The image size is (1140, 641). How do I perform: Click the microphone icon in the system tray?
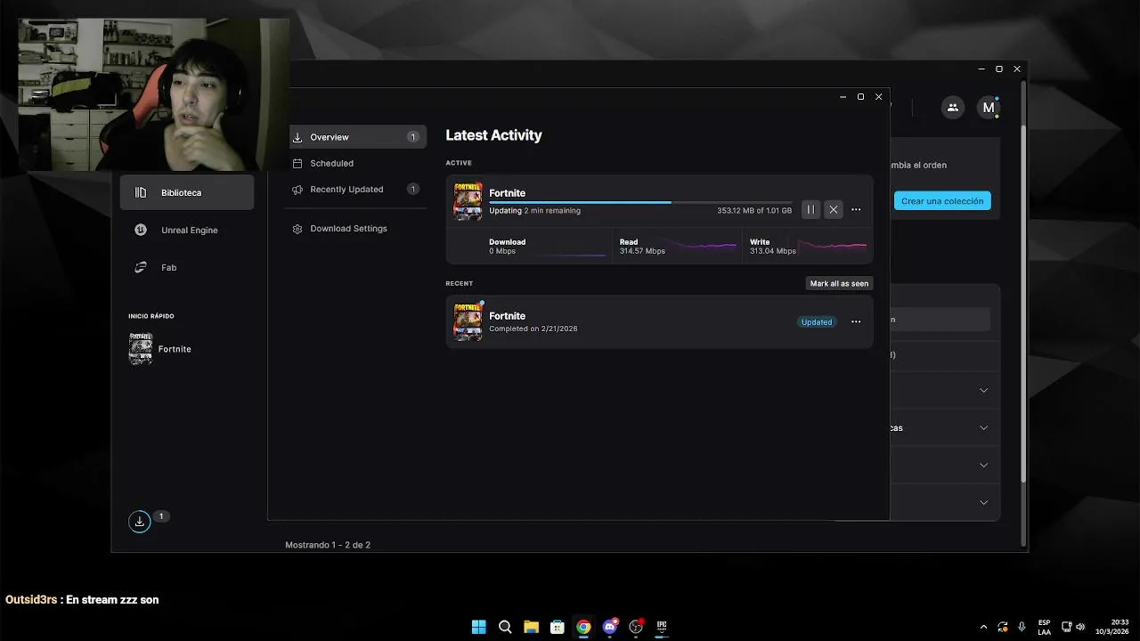(1022, 627)
